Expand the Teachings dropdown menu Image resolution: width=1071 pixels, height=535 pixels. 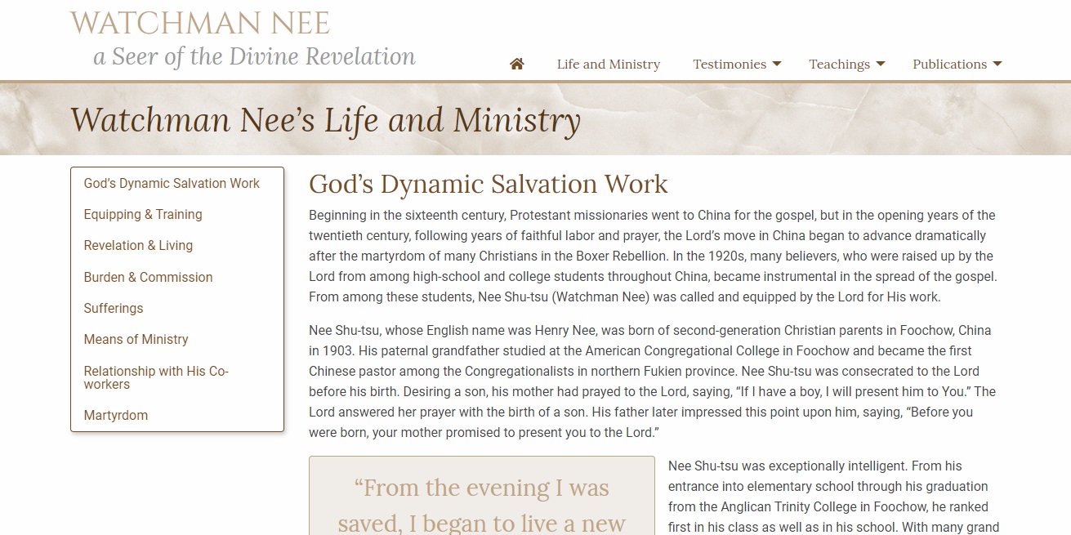point(839,64)
